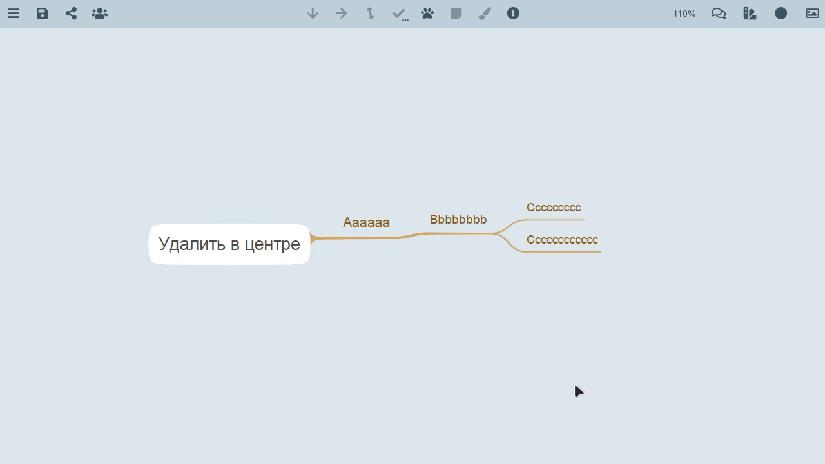825x464 pixels.
Task: Add a sticky note with note icon
Action: (x=456, y=14)
